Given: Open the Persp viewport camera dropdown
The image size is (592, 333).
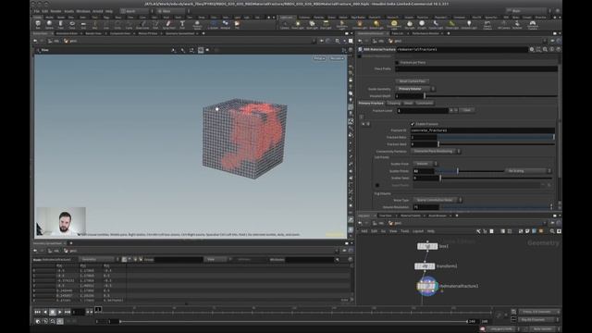Looking at the screenshot, I should pos(319,58).
